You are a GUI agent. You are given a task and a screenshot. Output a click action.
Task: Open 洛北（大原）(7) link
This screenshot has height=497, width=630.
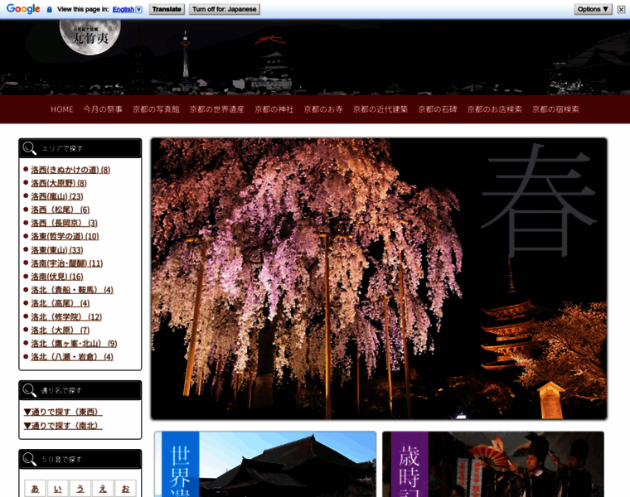click(x=61, y=331)
